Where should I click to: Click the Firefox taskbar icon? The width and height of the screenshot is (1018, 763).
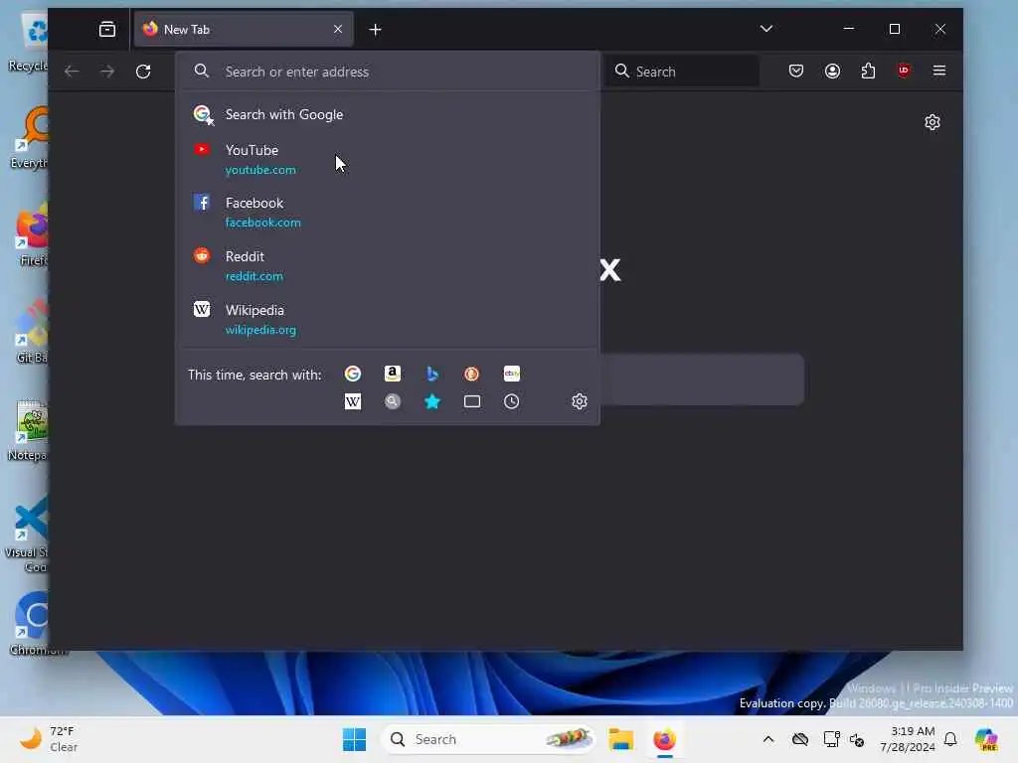click(x=665, y=739)
